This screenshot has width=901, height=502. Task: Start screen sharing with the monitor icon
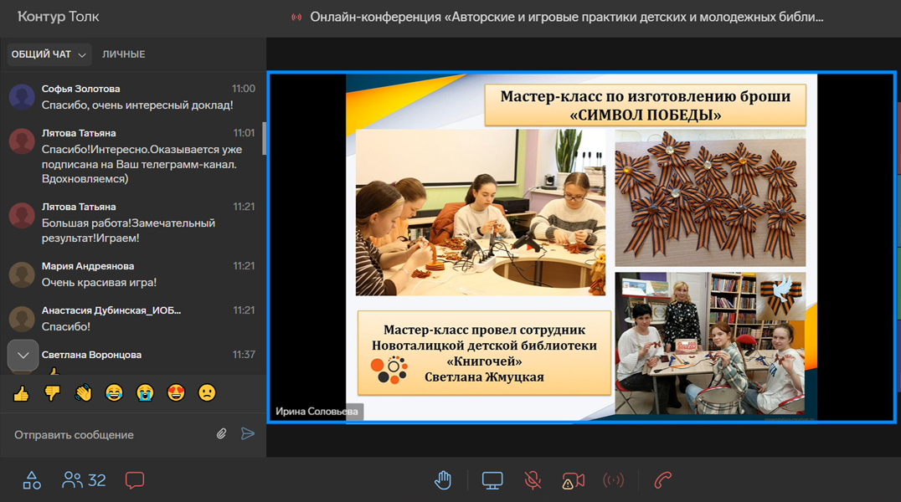pos(492,480)
